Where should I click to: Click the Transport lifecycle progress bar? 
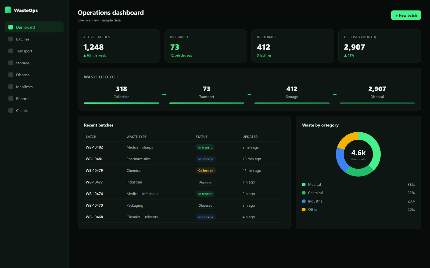coord(207,103)
